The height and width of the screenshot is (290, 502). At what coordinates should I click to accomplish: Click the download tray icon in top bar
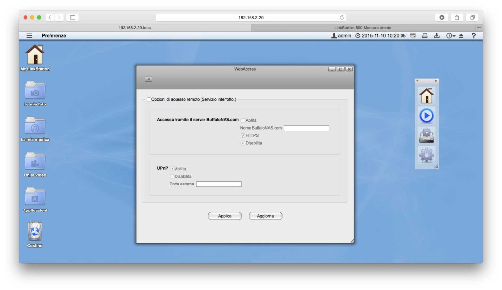point(437,36)
